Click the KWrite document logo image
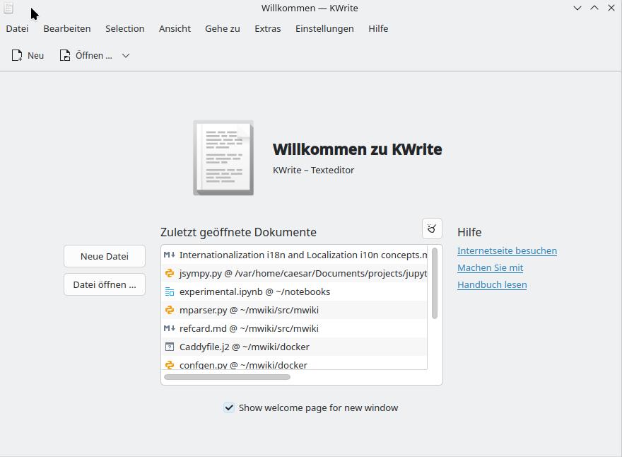The width and height of the screenshot is (622, 457). pyautogui.click(x=223, y=158)
